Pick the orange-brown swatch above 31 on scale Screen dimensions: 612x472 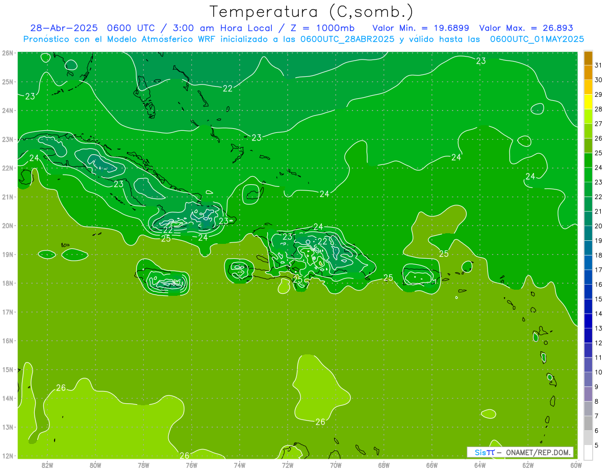(x=589, y=58)
